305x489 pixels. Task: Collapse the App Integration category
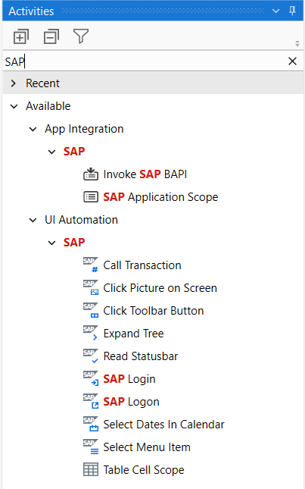(x=33, y=129)
